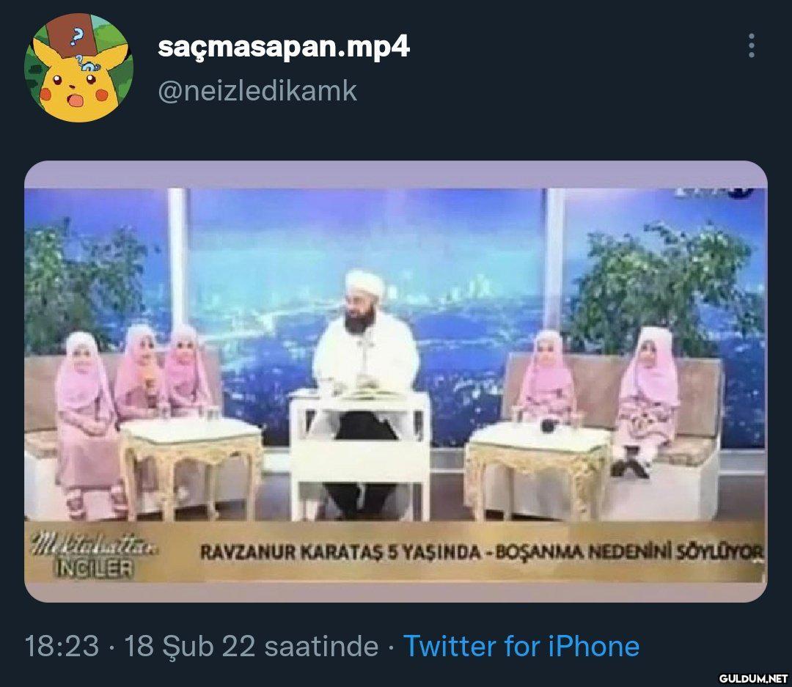Image resolution: width=792 pixels, height=687 pixels.
Task: Open the @neizledikamk handle profile
Action: (257, 92)
